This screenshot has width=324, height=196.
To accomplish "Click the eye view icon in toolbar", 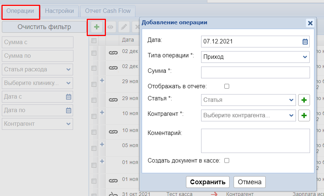I will coord(110,27).
